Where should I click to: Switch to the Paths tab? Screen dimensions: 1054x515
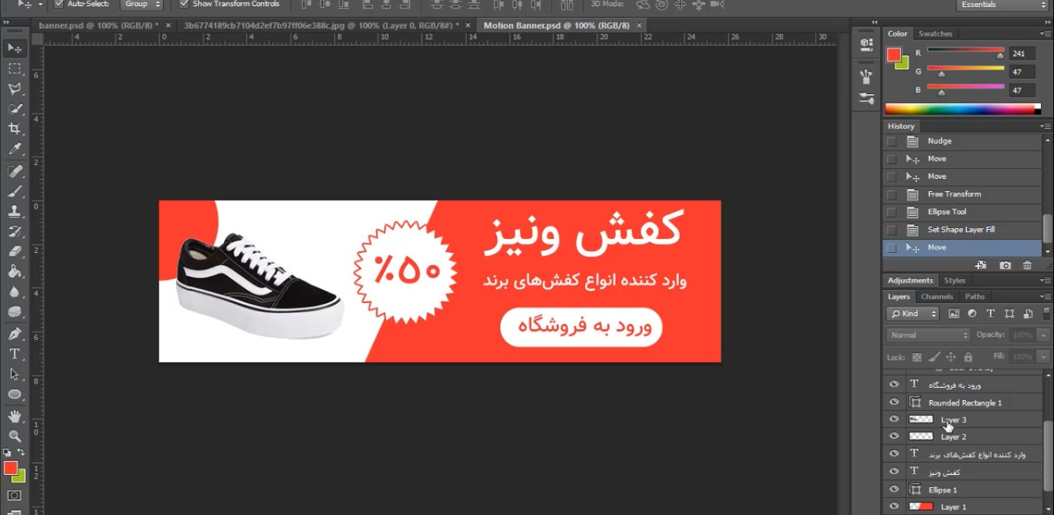(975, 297)
